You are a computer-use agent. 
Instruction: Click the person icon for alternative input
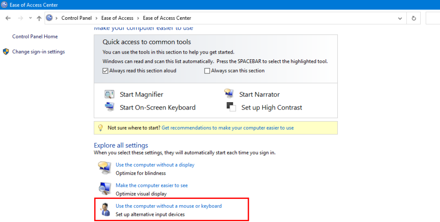click(x=105, y=210)
